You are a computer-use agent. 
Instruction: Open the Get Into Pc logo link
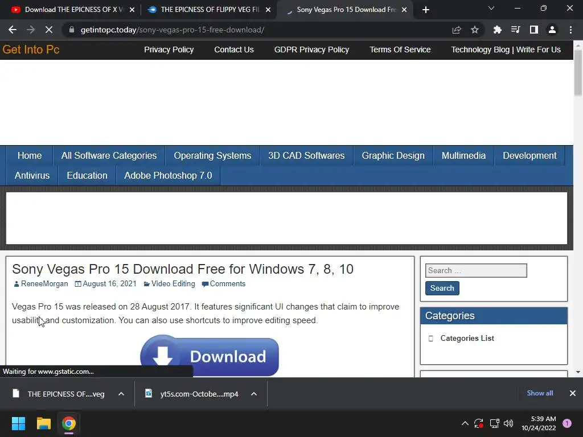pyautogui.click(x=31, y=50)
